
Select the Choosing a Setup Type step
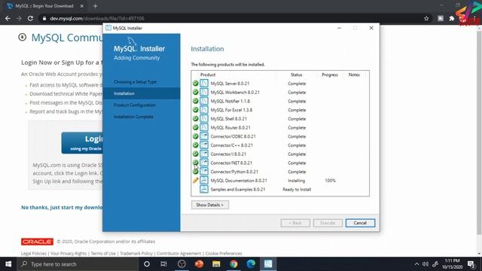(x=136, y=82)
